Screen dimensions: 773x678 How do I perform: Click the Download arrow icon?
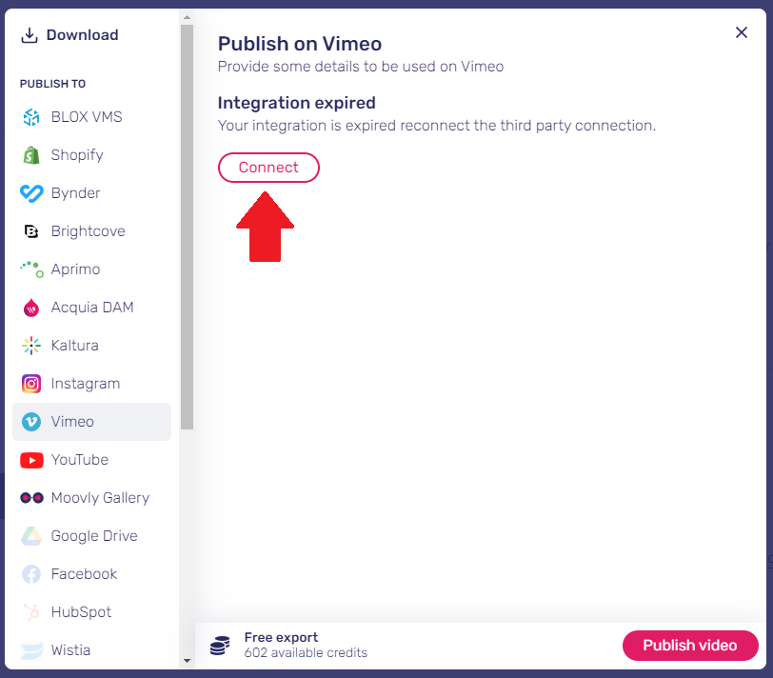30,35
